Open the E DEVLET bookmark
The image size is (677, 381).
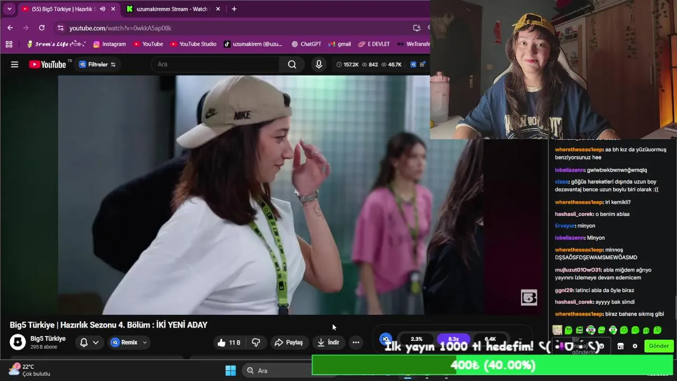coord(374,44)
